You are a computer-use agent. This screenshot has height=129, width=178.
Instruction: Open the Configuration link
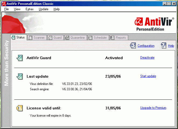point(146,46)
